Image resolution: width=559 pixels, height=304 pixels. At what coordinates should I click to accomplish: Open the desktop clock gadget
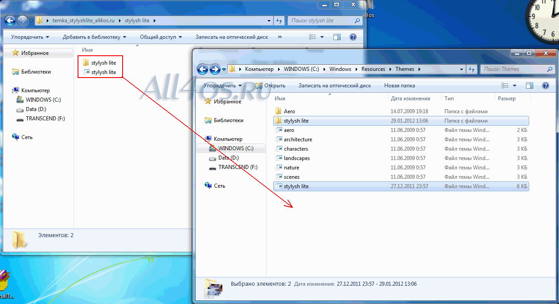coord(543,21)
